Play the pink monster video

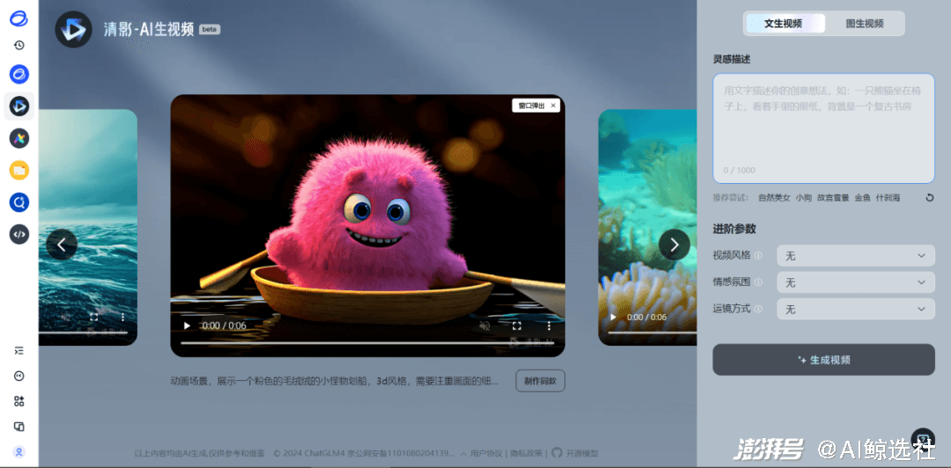tap(187, 325)
